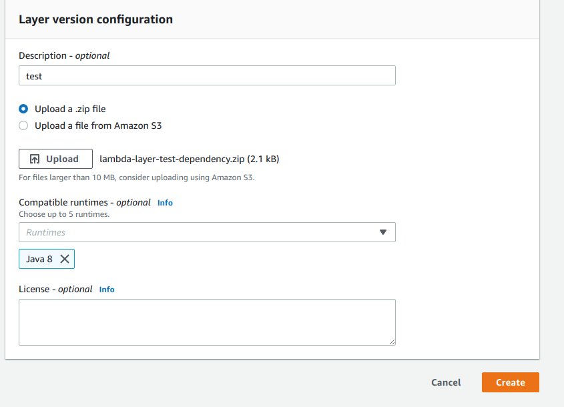Click inside the License text area
564x407 pixels.
(207, 322)
